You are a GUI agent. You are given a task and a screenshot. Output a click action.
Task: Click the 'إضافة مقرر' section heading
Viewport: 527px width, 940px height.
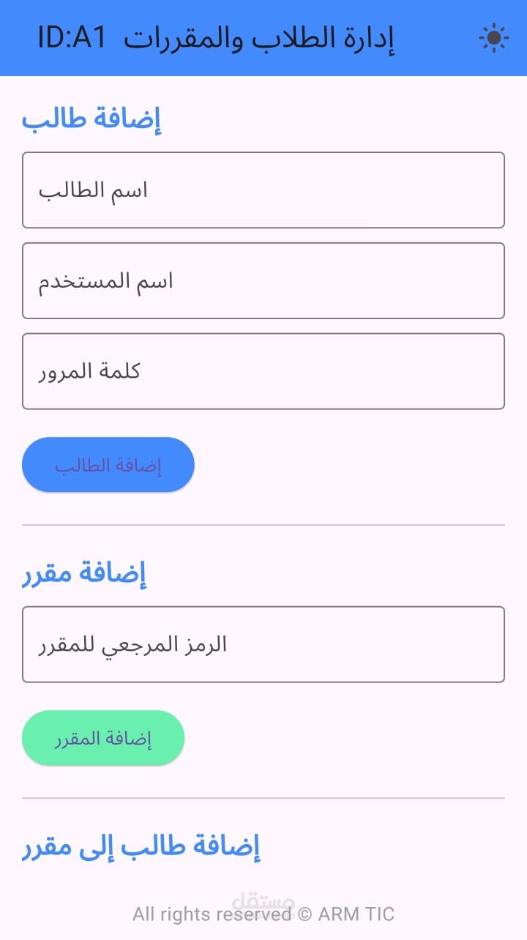tap(84, 573)
